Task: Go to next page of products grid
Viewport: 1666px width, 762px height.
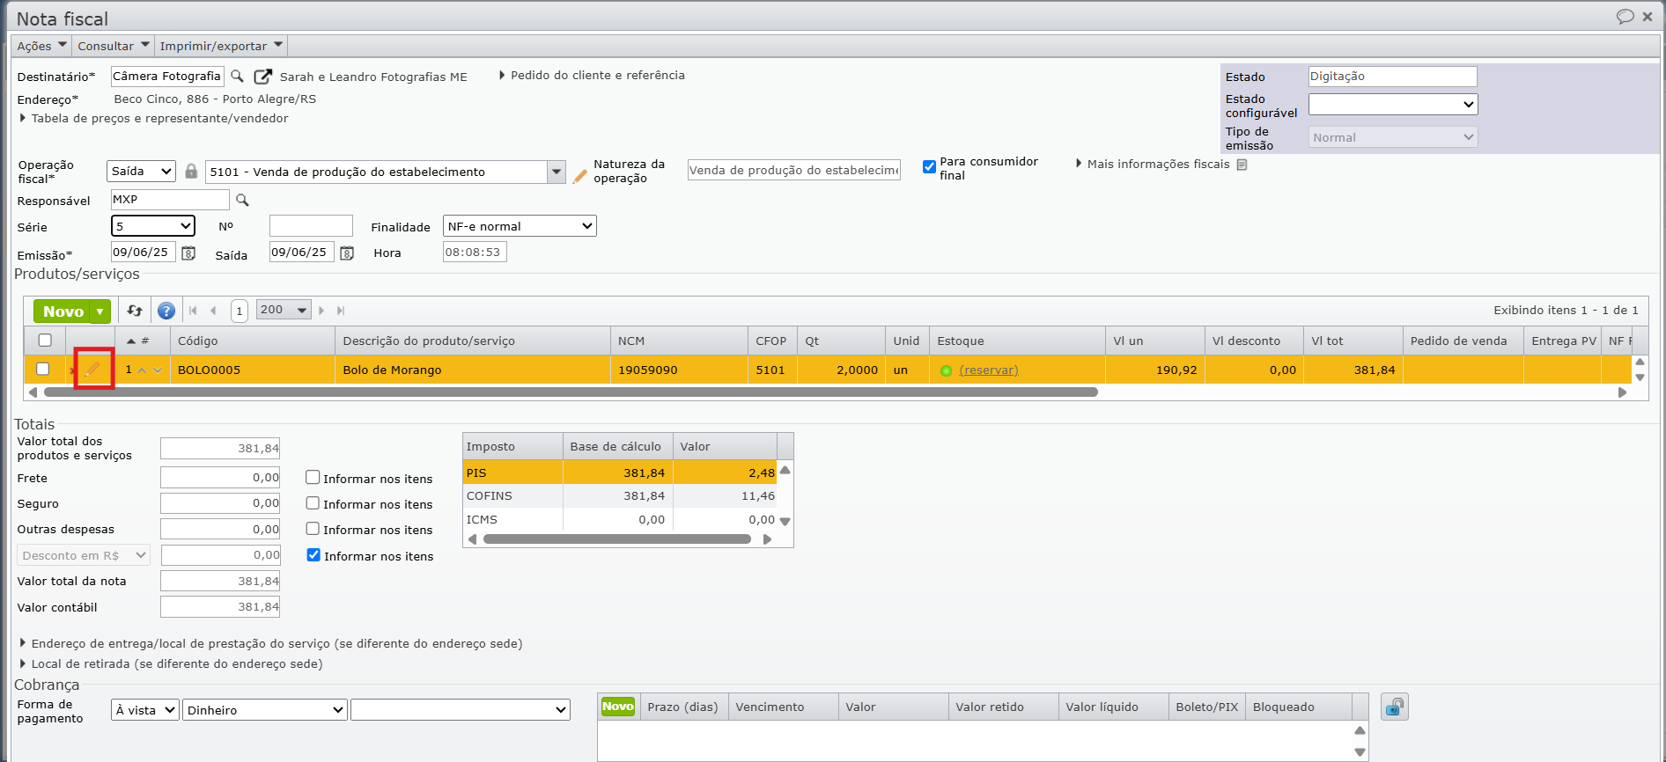Action: pos(321,311)
